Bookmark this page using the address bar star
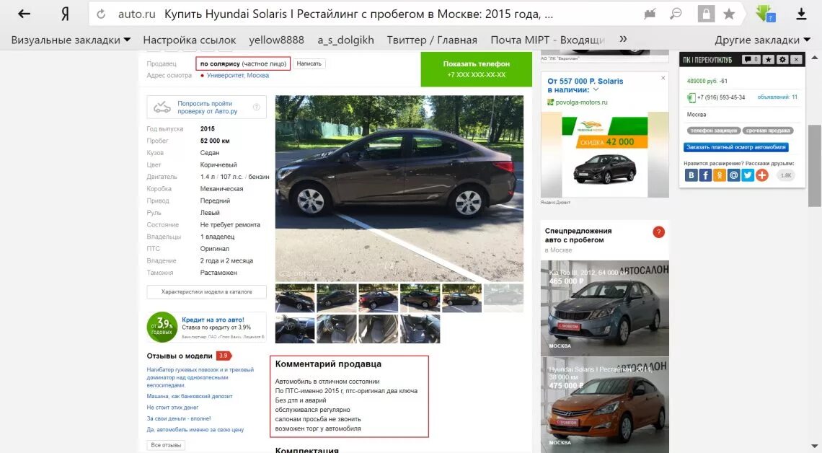 click(x=729, y=13)
